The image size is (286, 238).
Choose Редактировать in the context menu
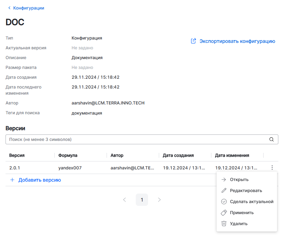246,191
